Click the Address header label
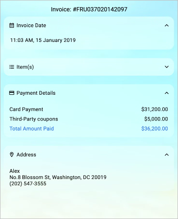 click(x=26, y=155)
